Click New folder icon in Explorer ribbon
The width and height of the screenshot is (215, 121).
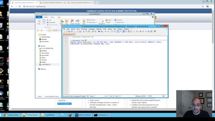pos(84,22)
